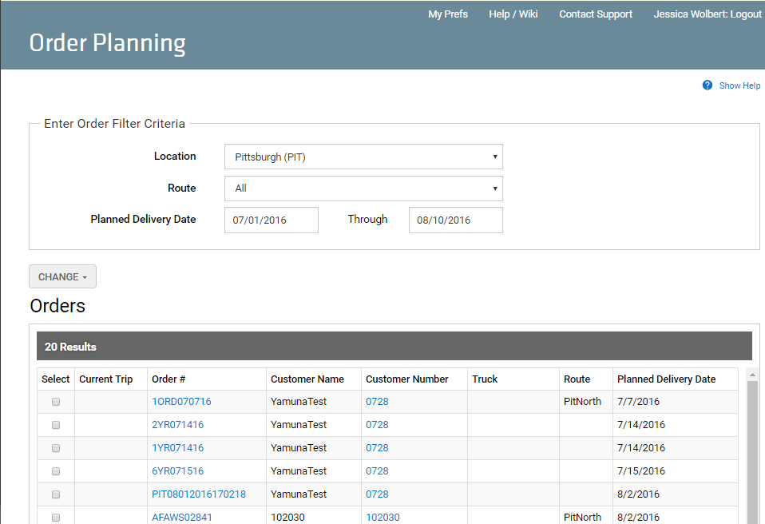The width and height of the screenshot is (765, 524).
Task: Open order link PIT08012016170218
Action: click(199, 494)
